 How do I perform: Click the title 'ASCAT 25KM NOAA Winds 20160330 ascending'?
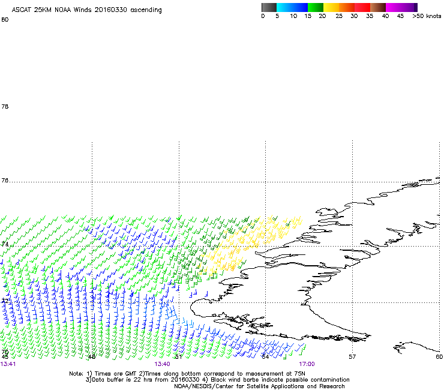point(86,10)
